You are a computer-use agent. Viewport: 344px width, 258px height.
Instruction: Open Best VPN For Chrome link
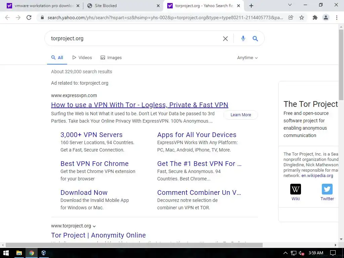click(94, 164)
